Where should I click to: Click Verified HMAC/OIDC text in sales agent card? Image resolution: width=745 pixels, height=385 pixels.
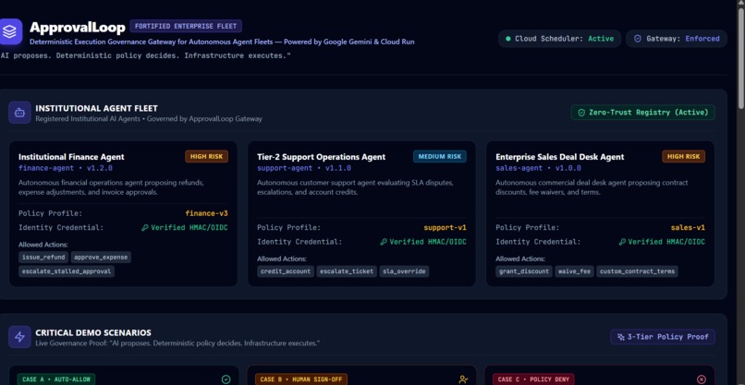click(x=666, y=242)
